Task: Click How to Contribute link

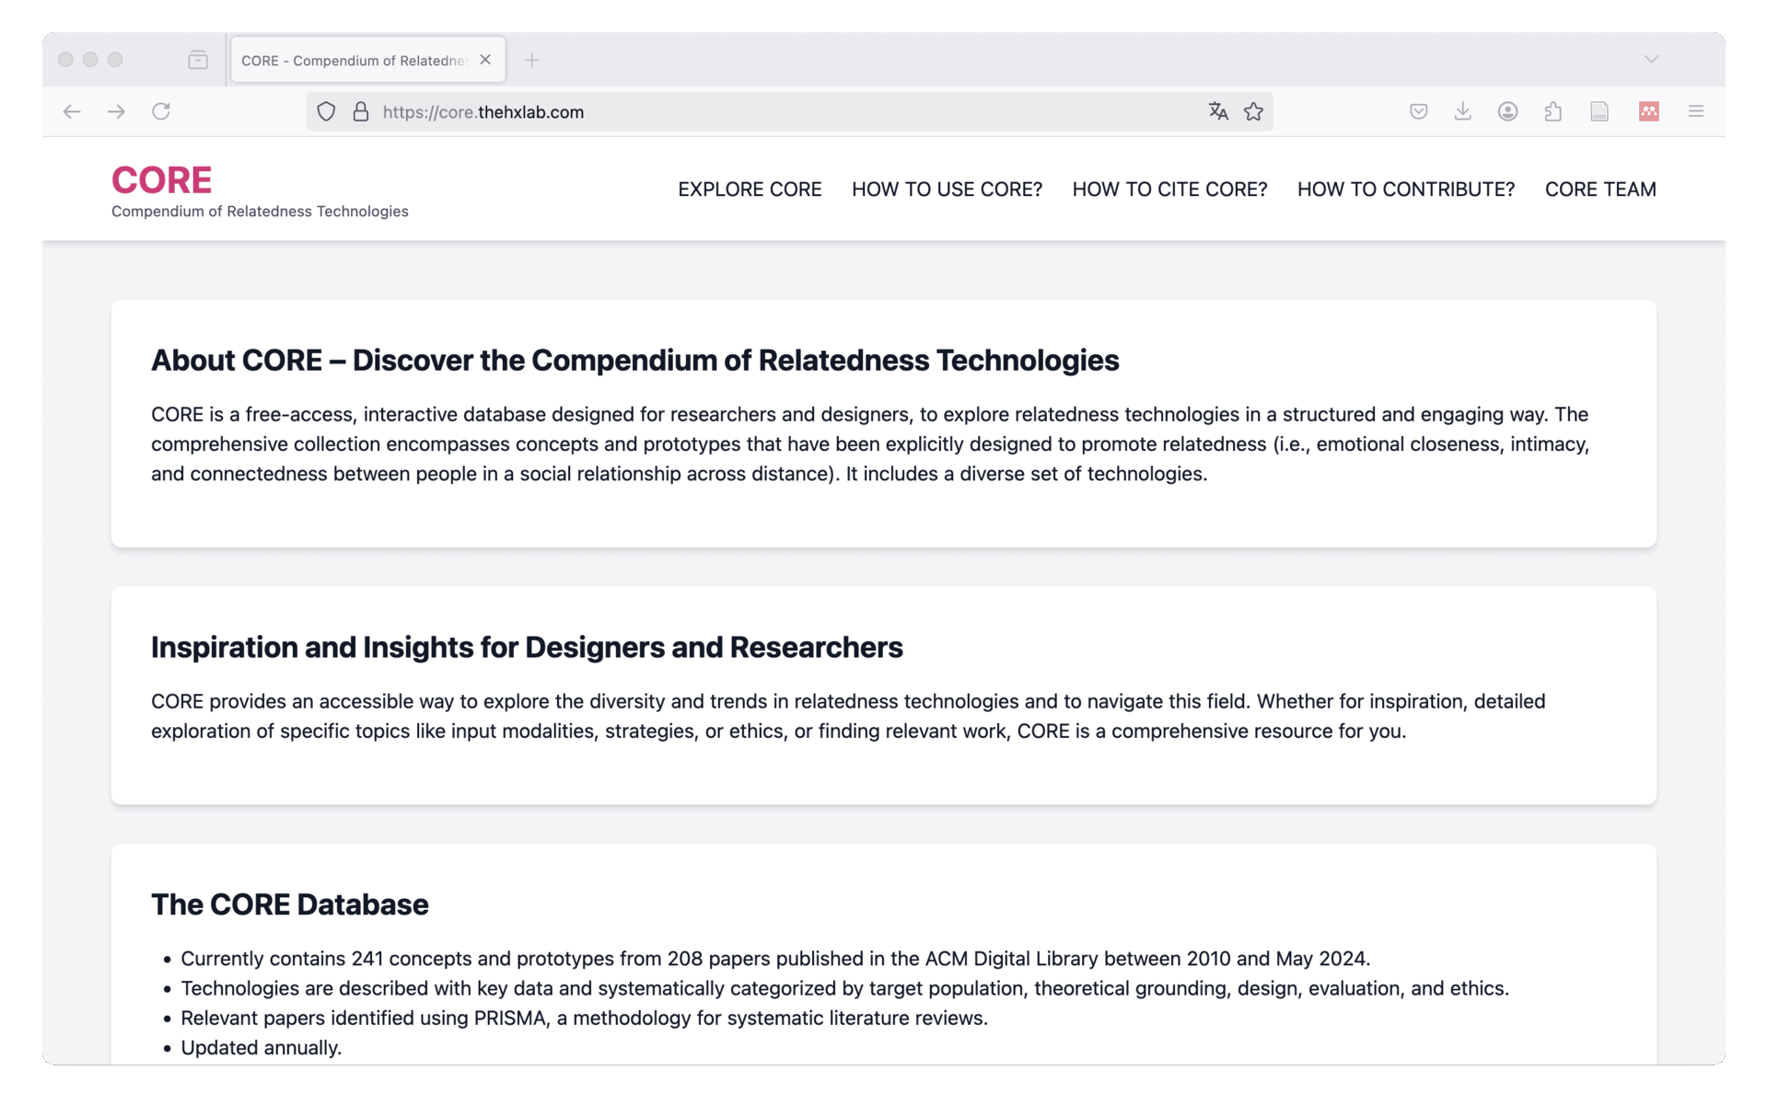Action: click(1405, 189)
